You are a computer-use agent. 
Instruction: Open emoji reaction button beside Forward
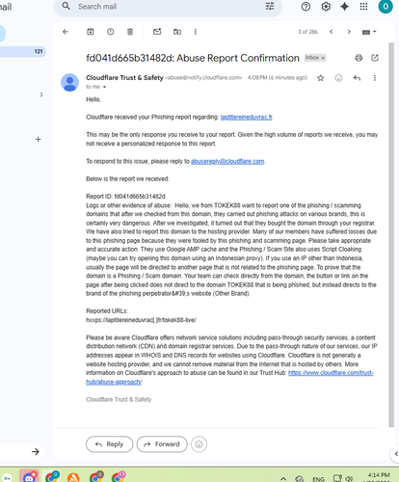click(x=199, y=444)
